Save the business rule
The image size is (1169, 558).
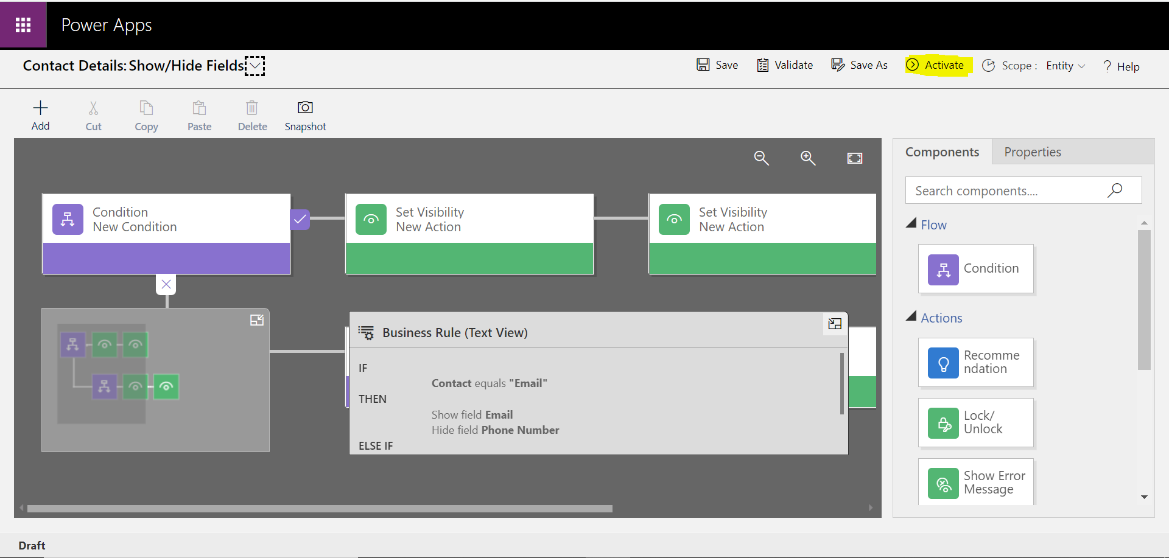pos(717,65)
